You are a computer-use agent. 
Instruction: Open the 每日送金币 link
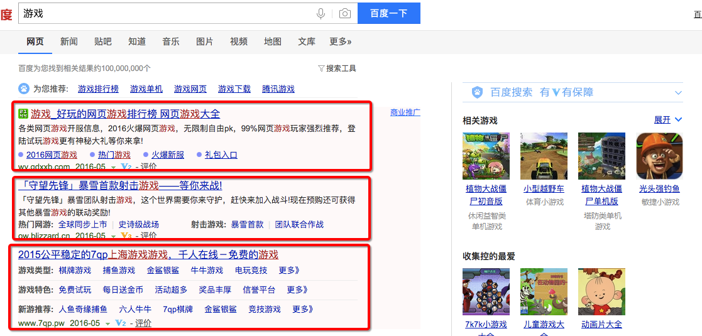pyautogui.click(x=123, y=290)
